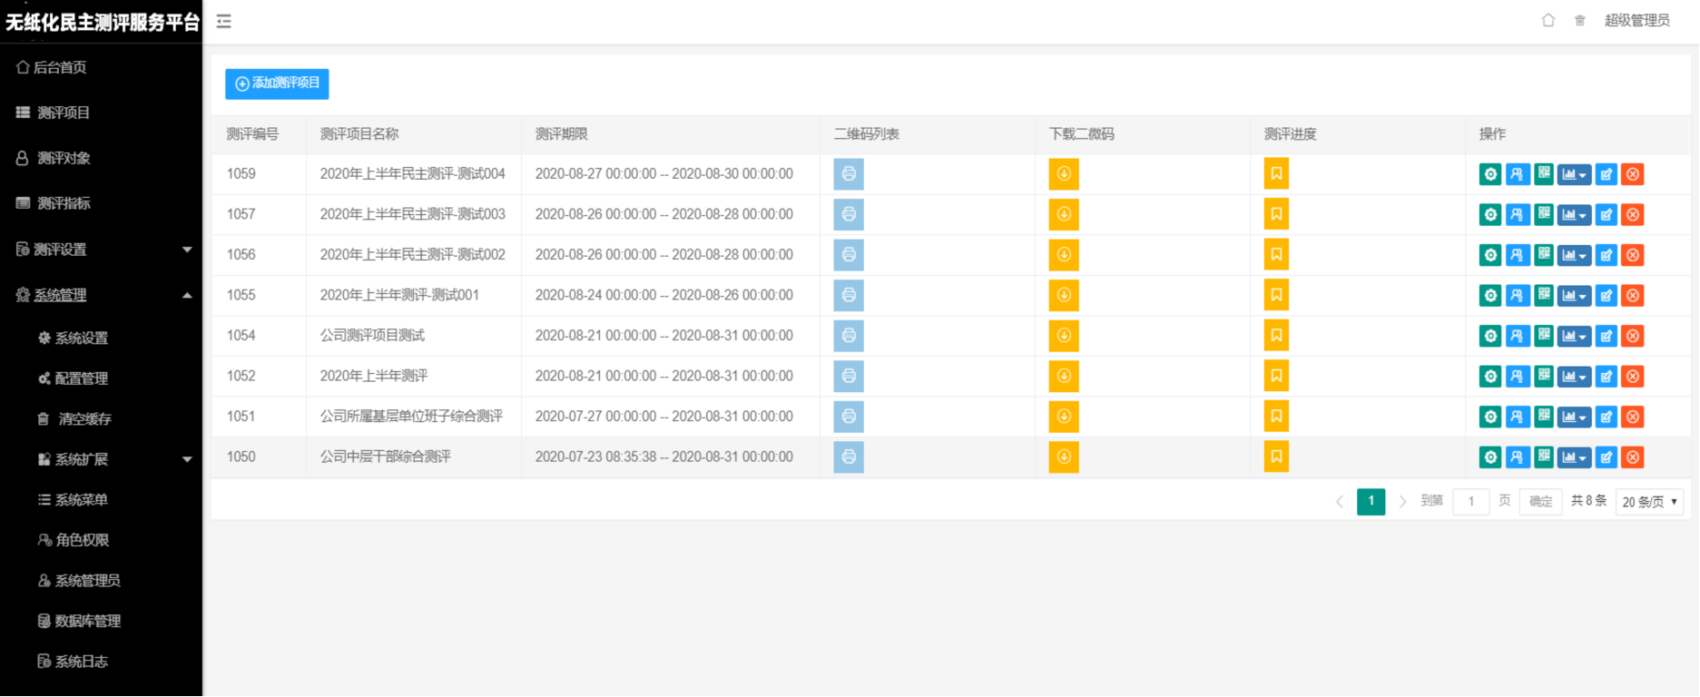Click the users icon in row 1057

pos(1518,215)
